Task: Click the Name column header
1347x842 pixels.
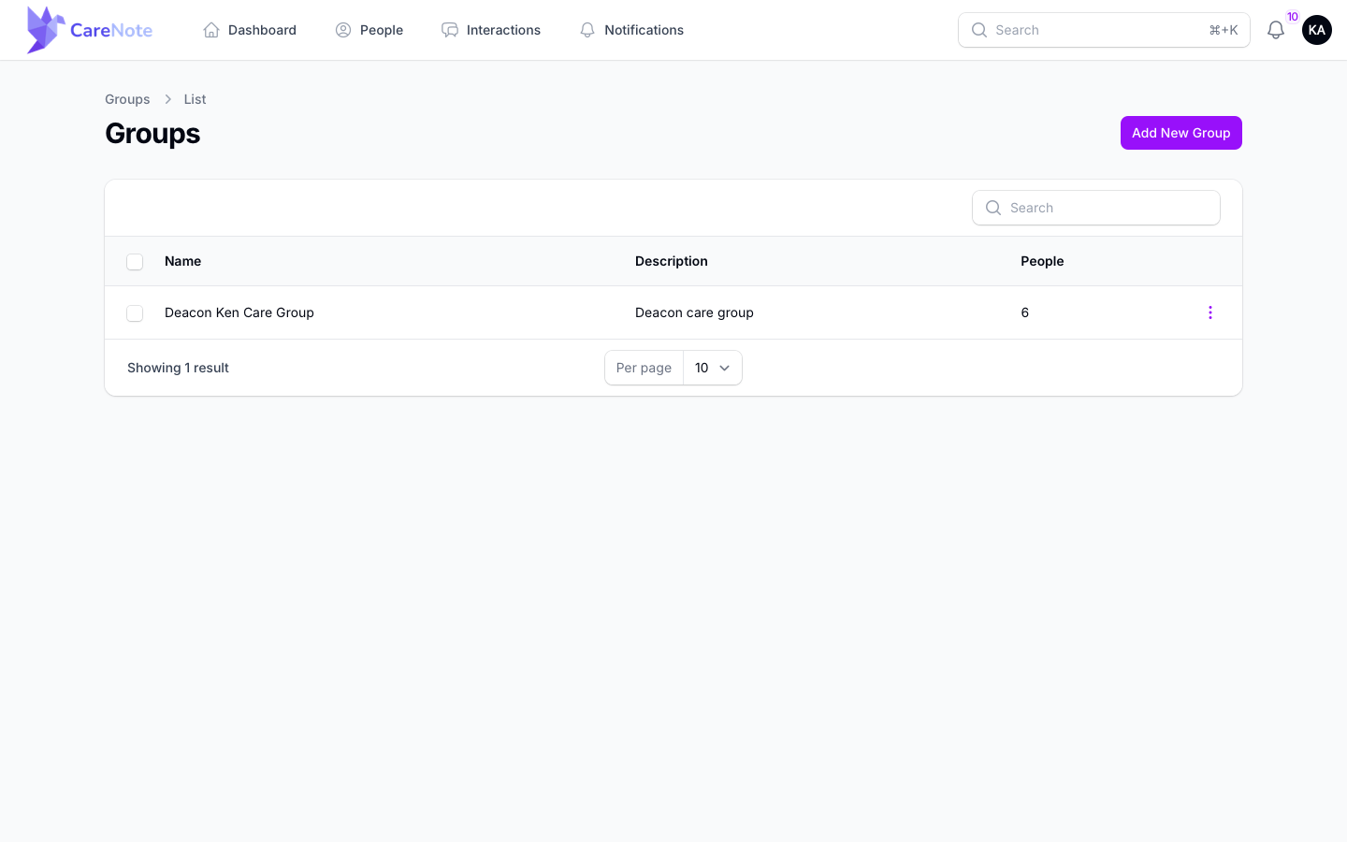Action: [x=182, y=261]
